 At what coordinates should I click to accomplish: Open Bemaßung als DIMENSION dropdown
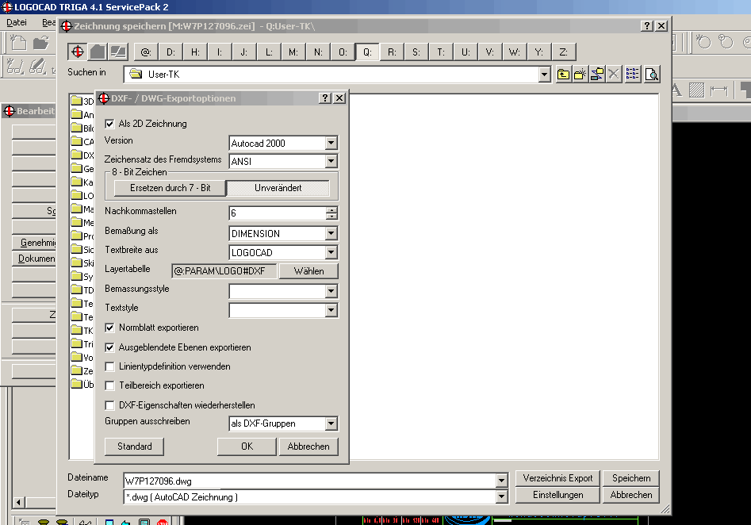(x=331, y=233)
